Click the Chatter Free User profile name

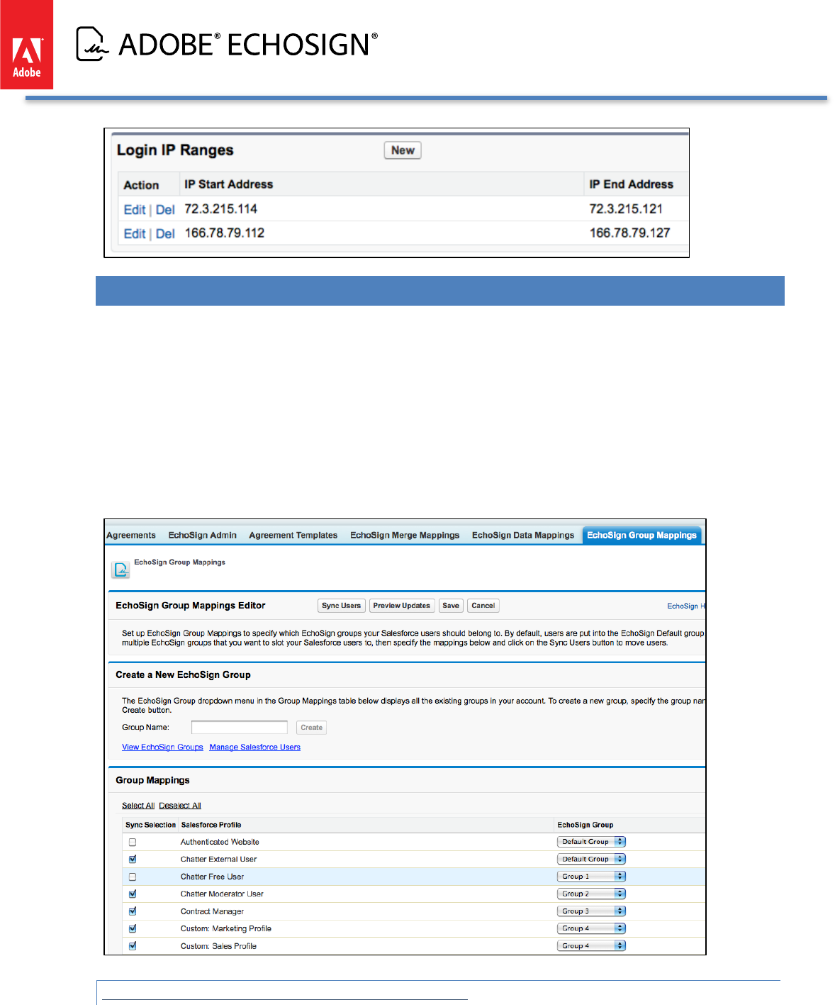pos(212,877)
